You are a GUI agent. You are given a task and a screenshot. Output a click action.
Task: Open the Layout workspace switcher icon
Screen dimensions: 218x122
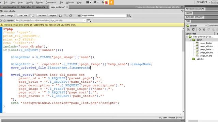click(89, 2)
